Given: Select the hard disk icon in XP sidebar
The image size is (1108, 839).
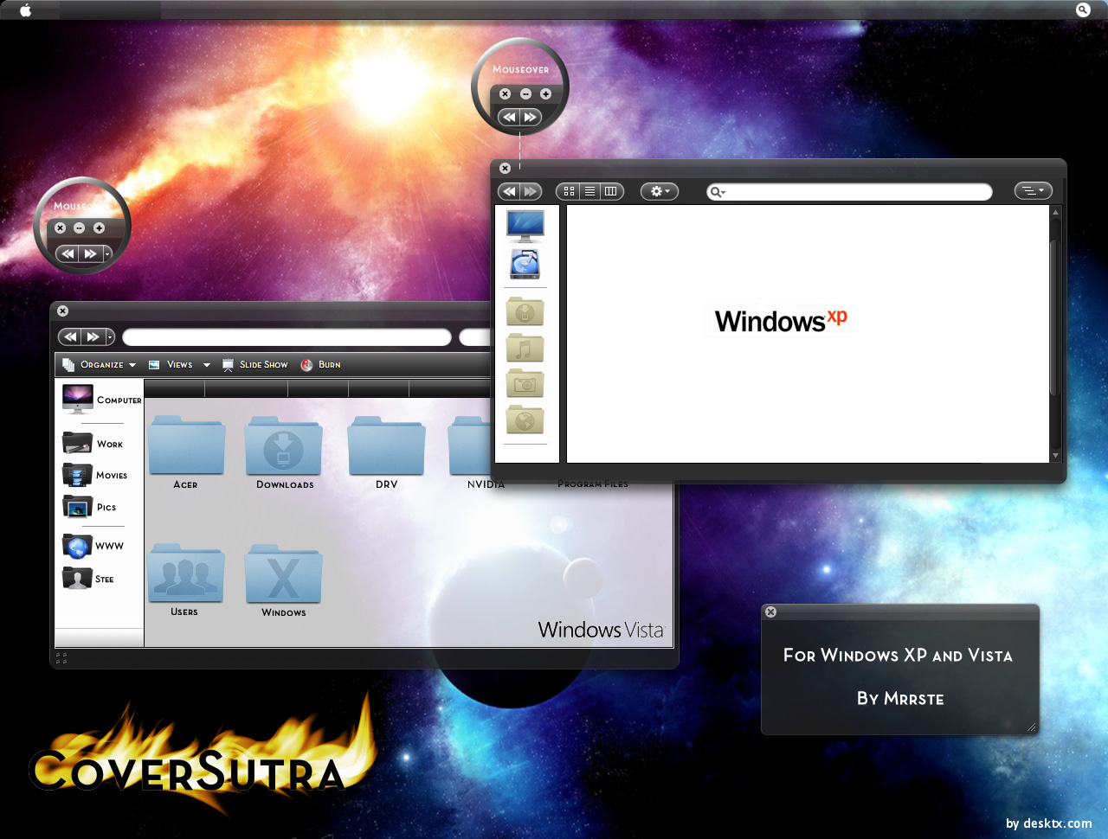Looking at the screenshot, I should click(x=525, y=264).
